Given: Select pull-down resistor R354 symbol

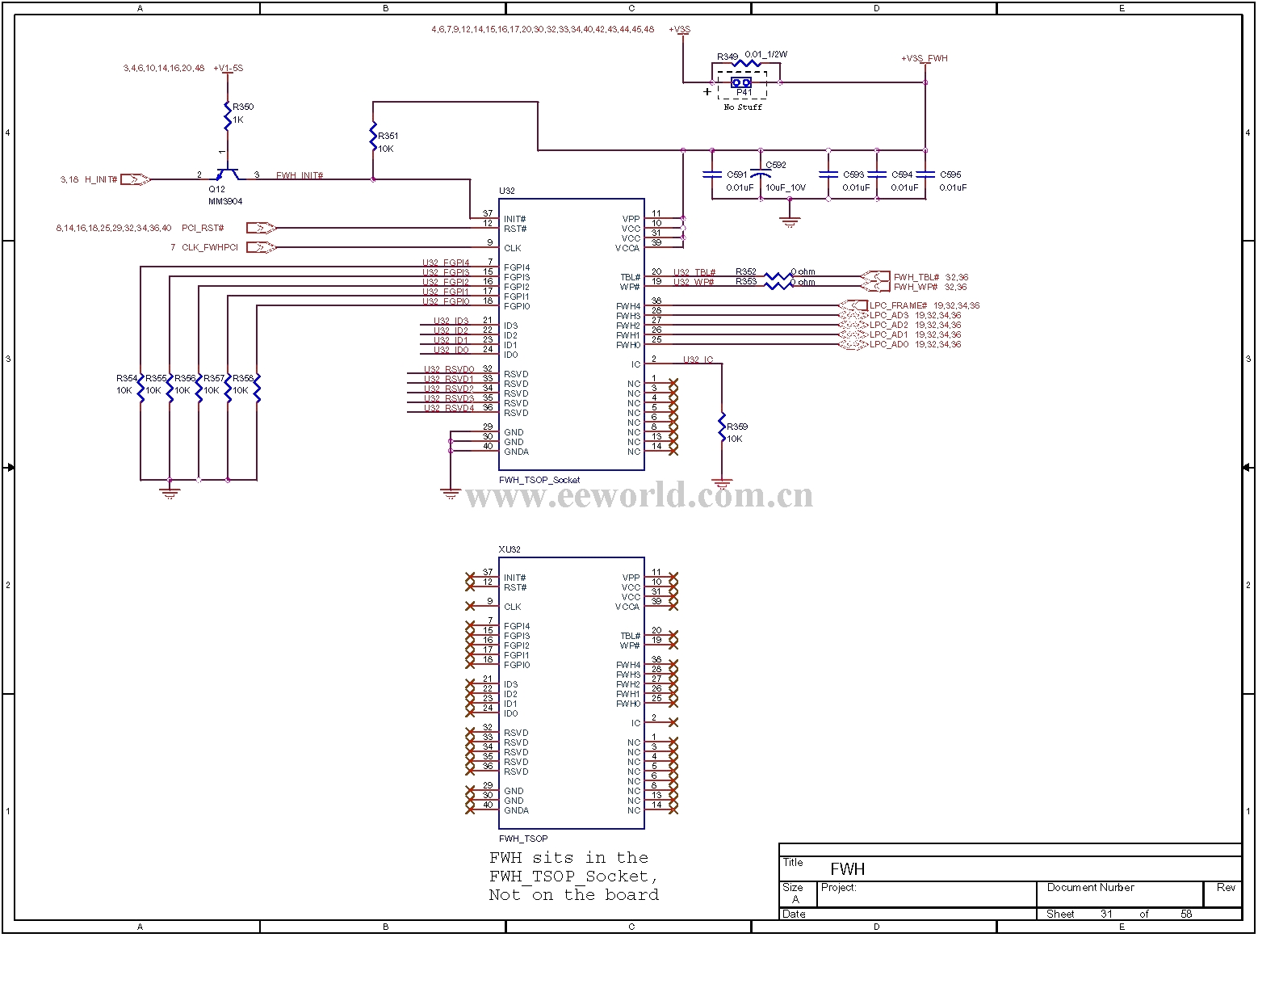Looking at the screenshot, I should [140, 389].
